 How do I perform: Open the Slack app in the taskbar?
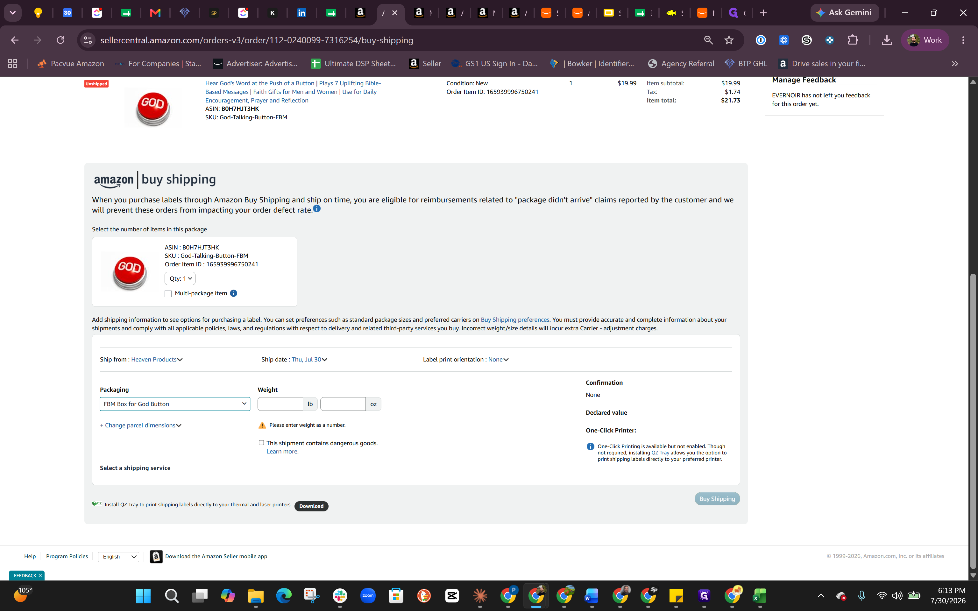pos(340,596)
